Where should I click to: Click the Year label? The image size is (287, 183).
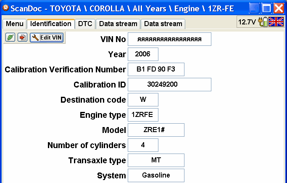117,54
